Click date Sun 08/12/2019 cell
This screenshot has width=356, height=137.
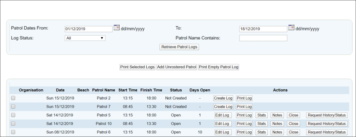(x=60, y=132)
